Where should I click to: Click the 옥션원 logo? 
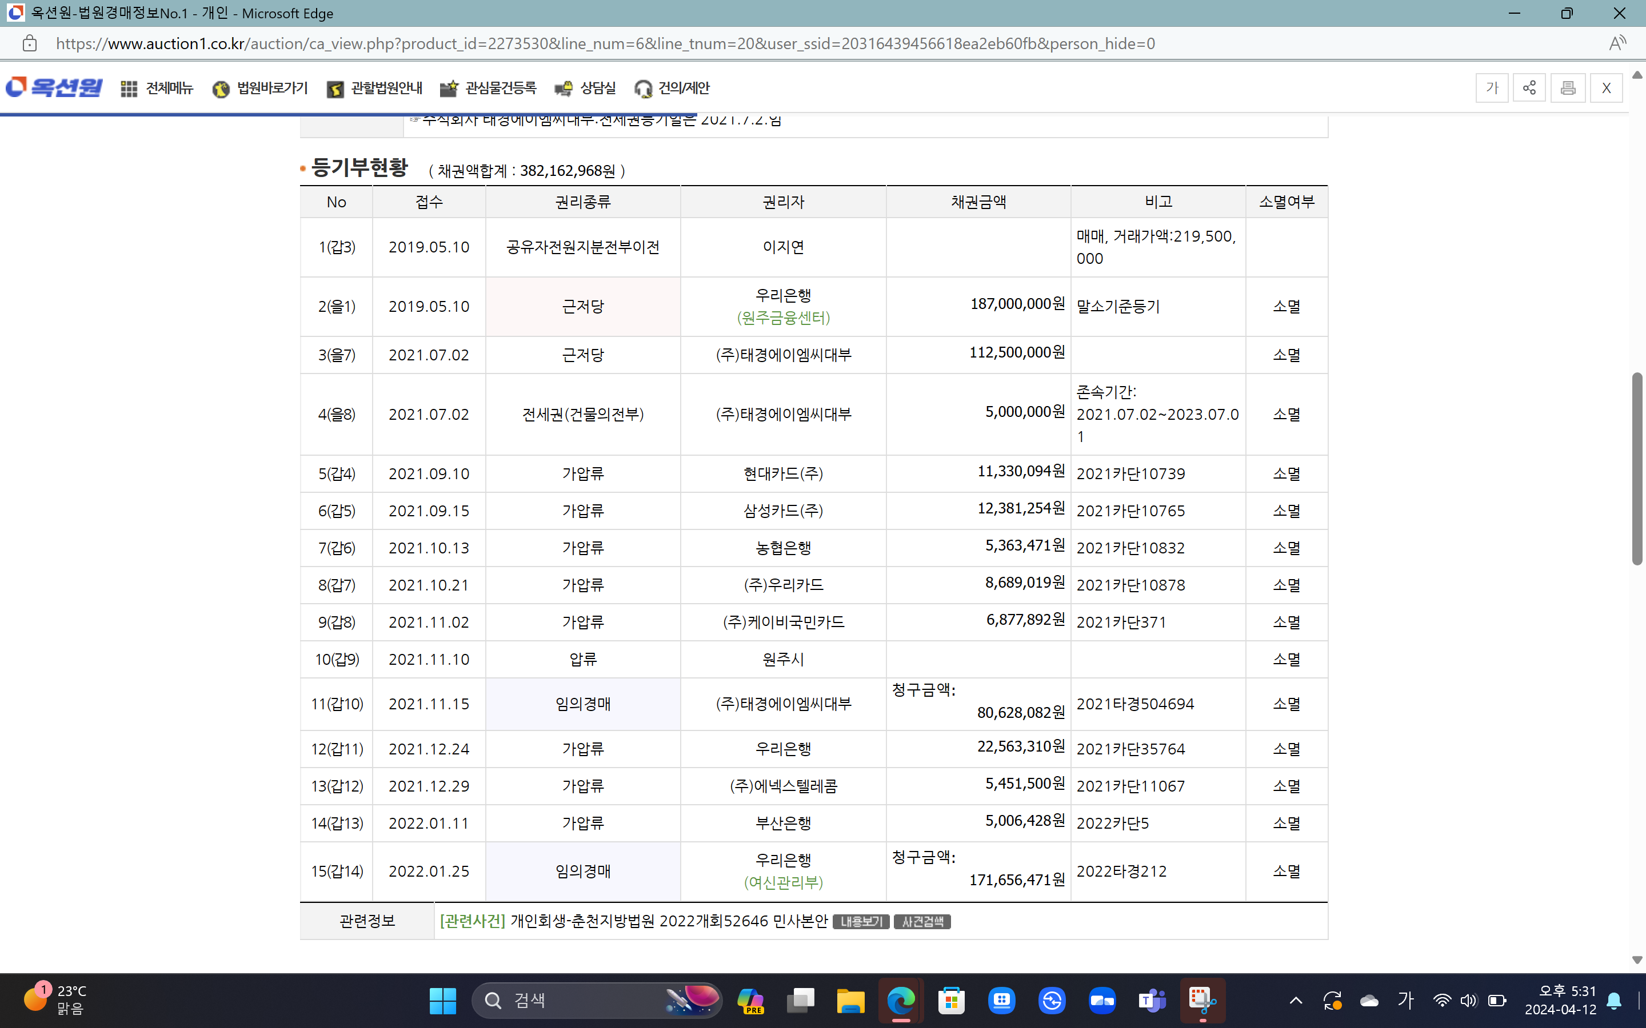(54, 87)
